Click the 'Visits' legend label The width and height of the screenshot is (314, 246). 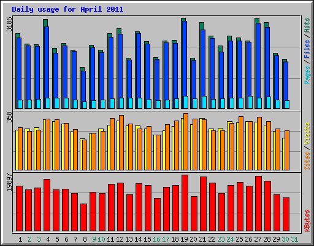point(307,133)
